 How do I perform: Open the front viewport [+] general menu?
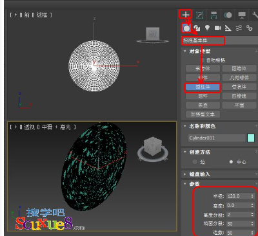click(x=15, y=15)
